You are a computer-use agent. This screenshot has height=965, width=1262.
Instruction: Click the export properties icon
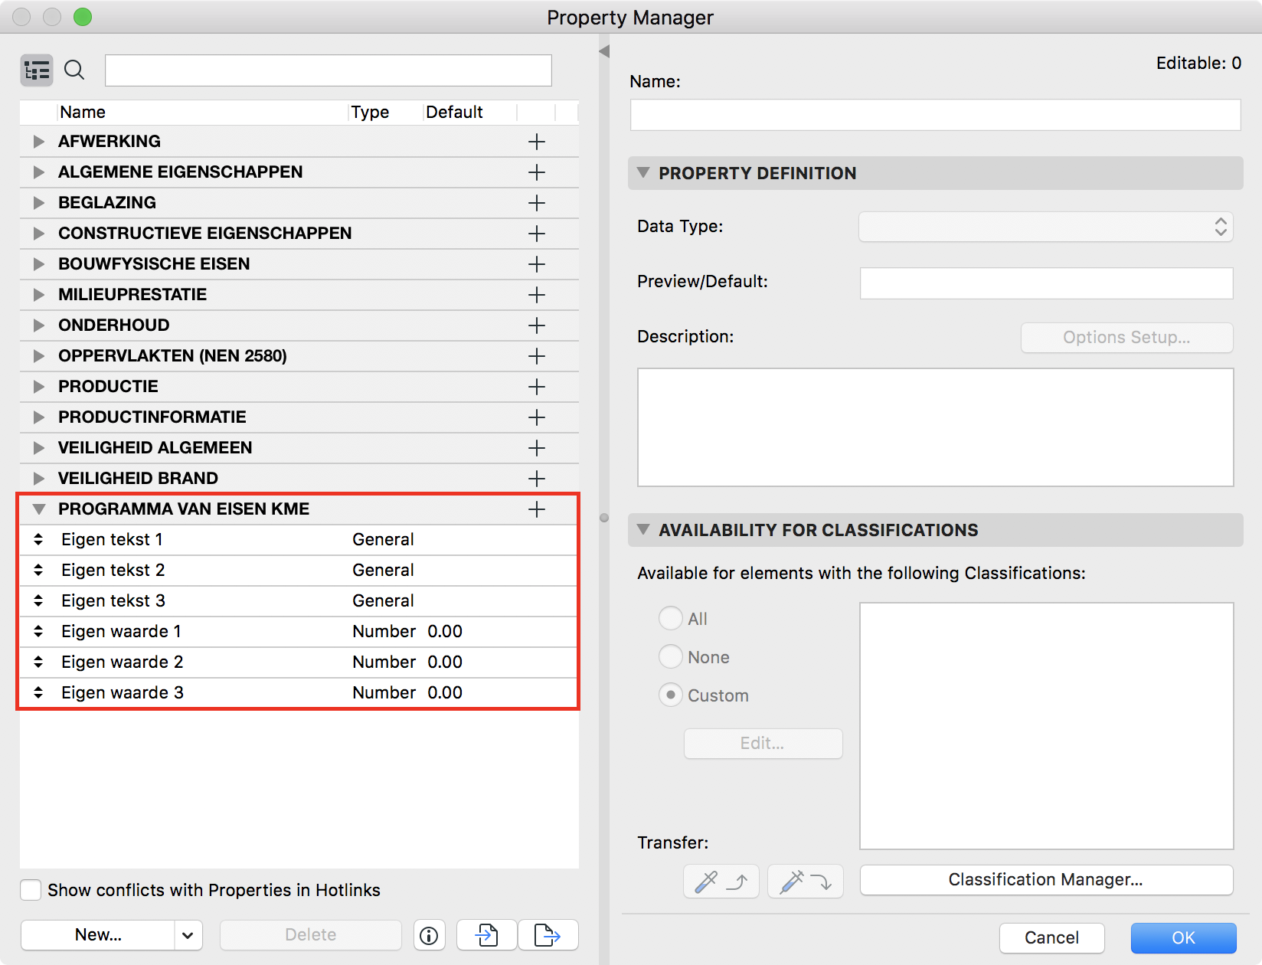coord(548,935)
